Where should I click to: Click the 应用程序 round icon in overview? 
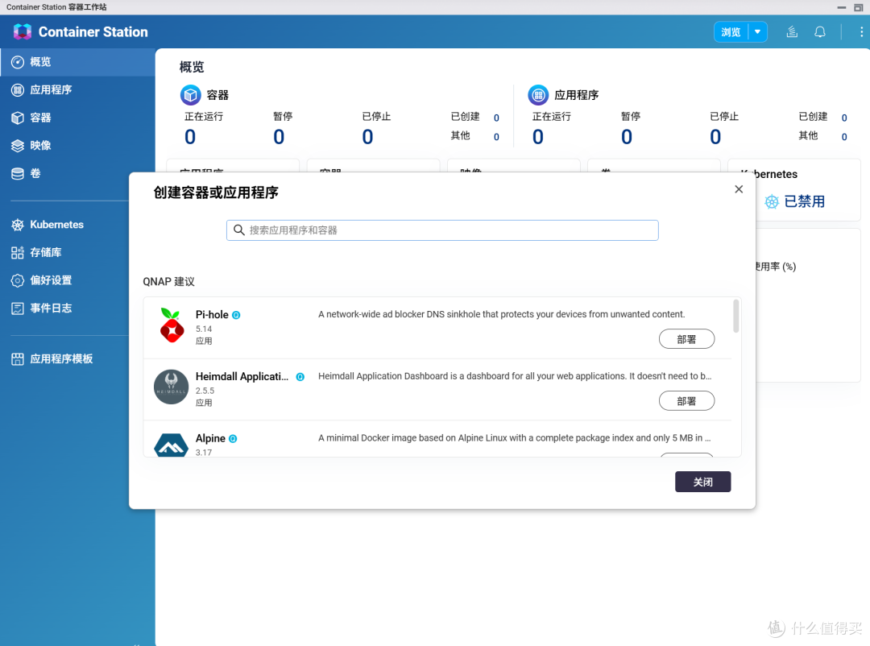pos(537,95)
